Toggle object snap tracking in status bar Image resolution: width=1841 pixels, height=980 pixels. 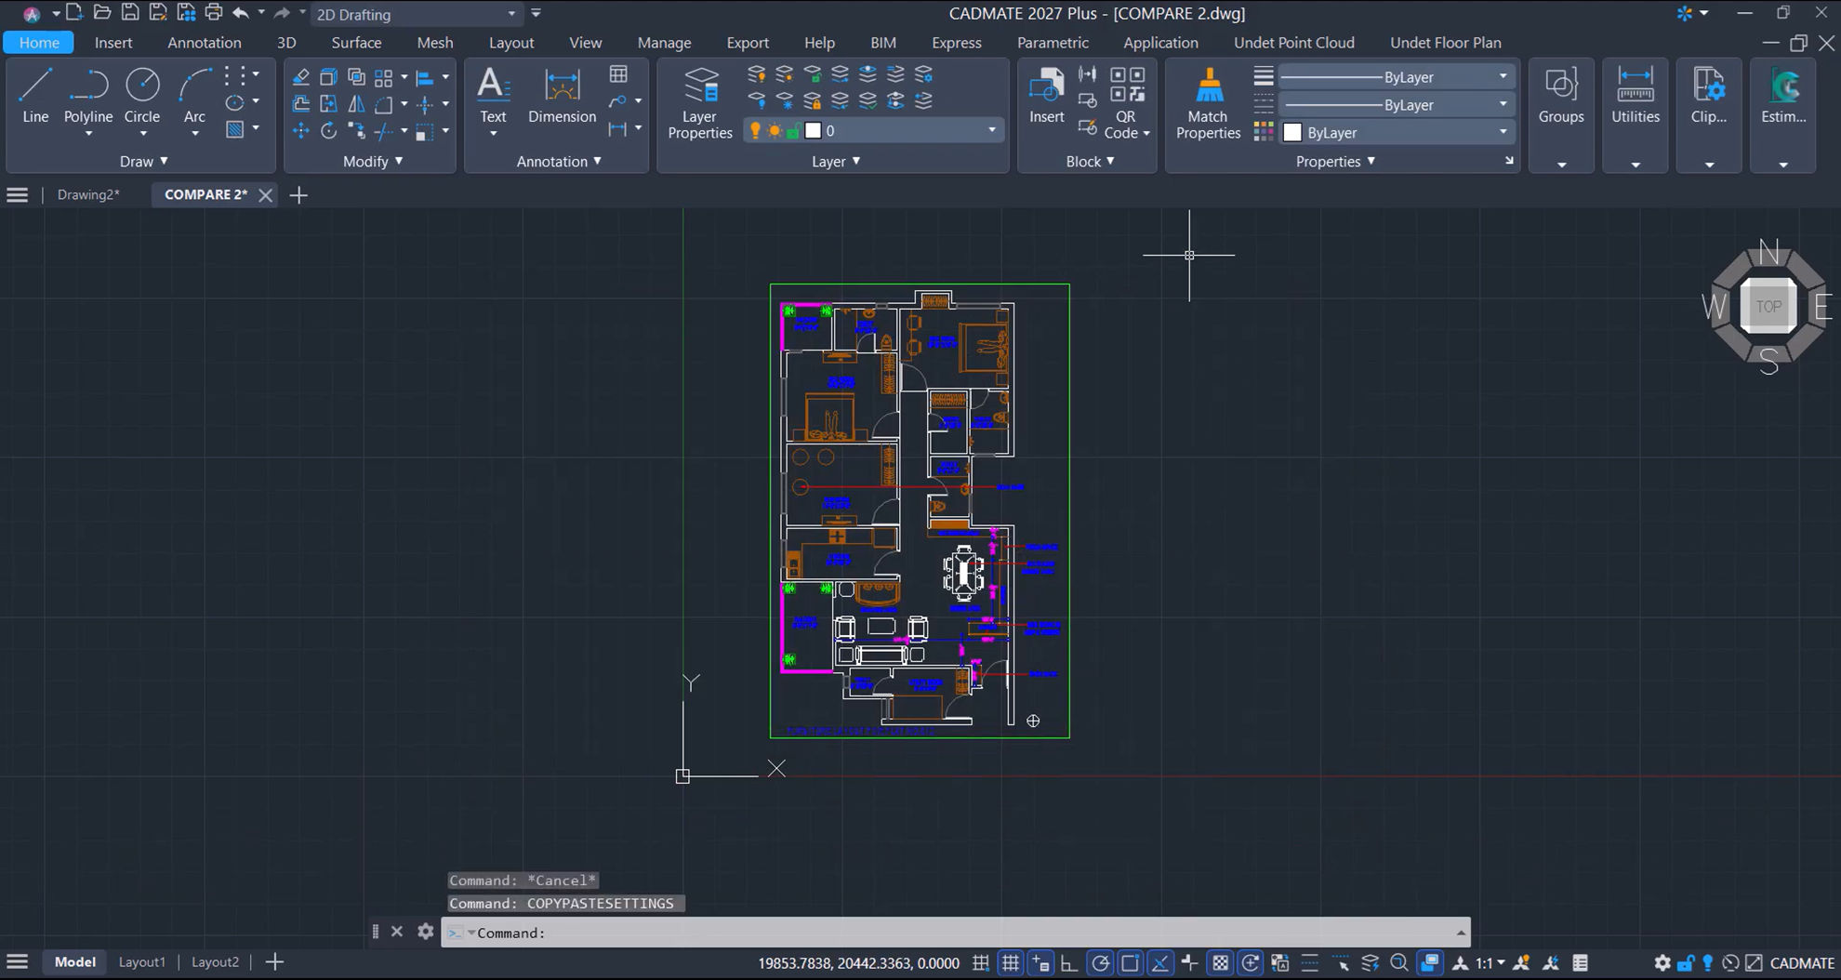pos(1159,962)
